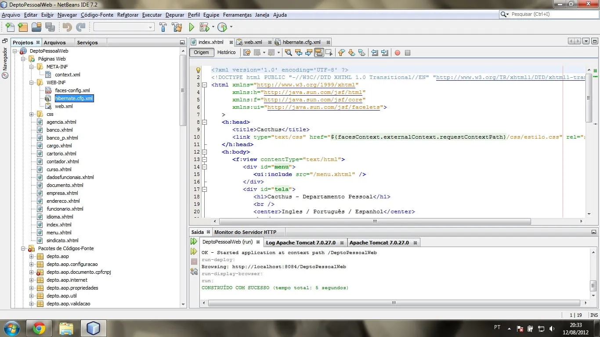This screenshot has width=600, height=337.
Task: Select funcionario.xhtml in the project tree
Action: point(65,209)
